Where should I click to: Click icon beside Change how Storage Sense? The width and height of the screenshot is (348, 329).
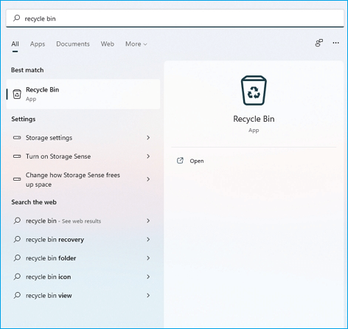coord(17,179)
